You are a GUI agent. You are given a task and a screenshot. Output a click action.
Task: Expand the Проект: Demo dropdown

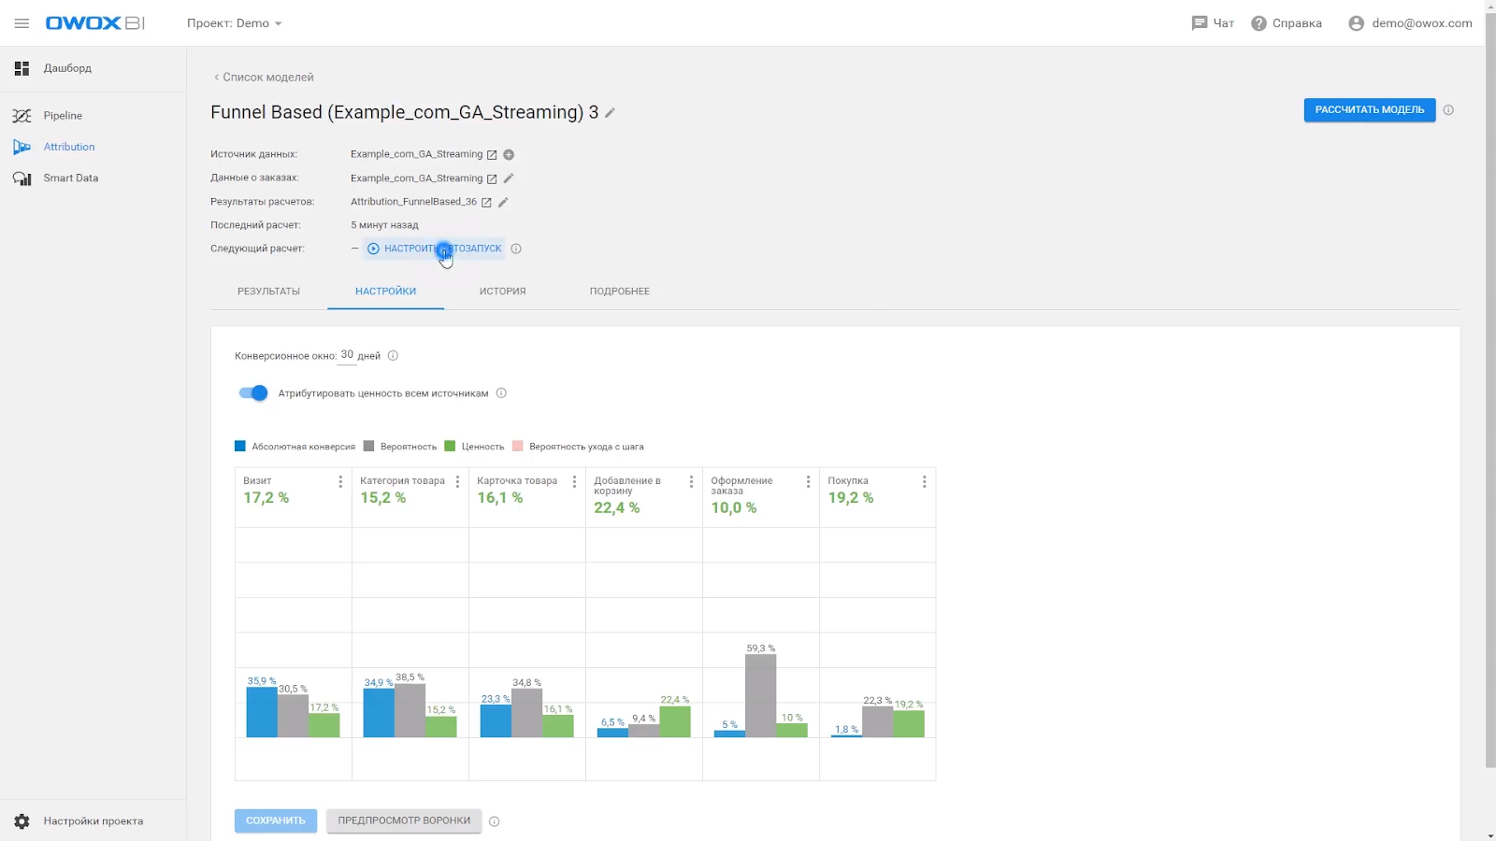(x=234, y=23)
